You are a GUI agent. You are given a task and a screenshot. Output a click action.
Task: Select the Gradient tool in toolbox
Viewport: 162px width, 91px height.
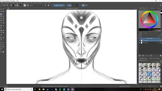coord(1,31)
